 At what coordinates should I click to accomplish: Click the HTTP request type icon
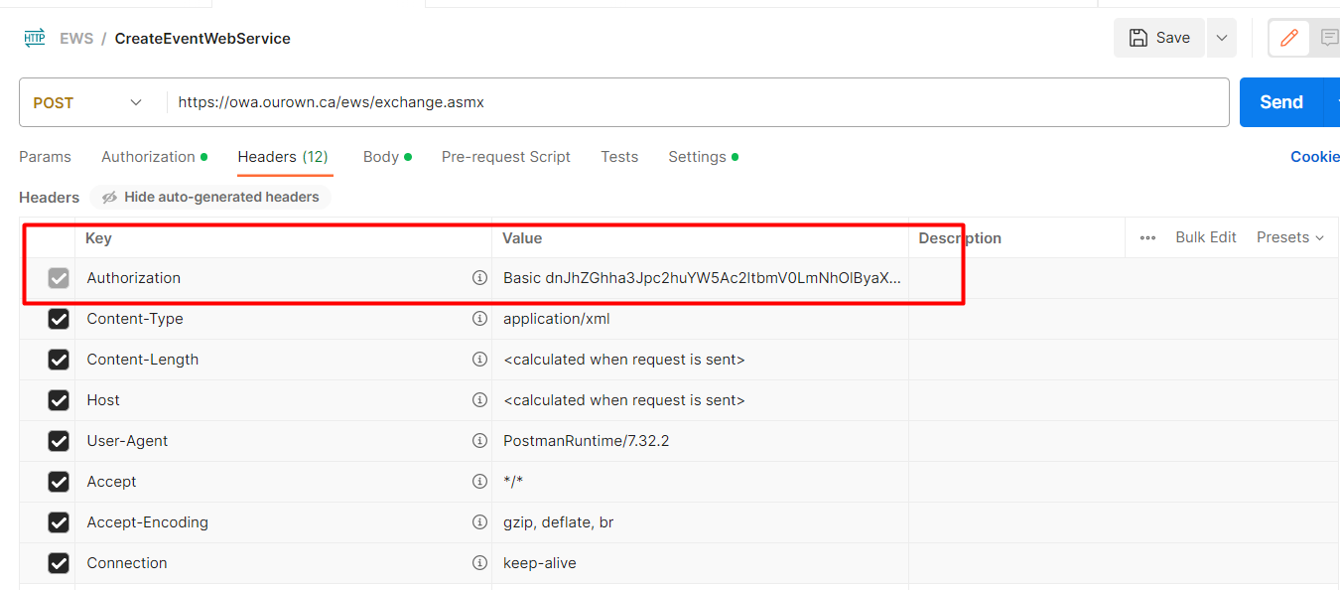(35, 38)
